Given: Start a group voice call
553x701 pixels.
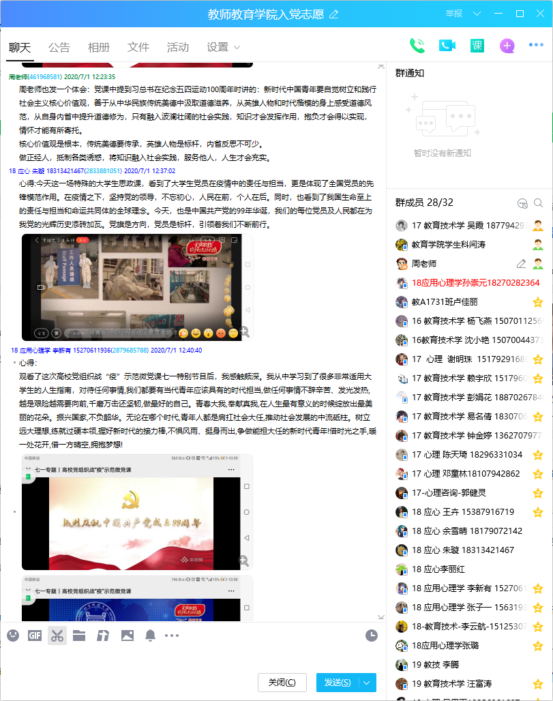Looking at the screenshot, I should (x=417, y=46).
